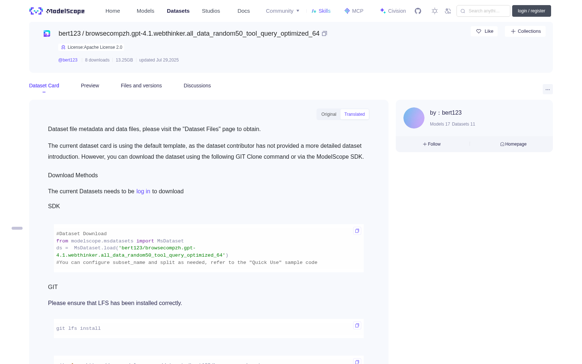Click the MCP diamond icon
The image size is (582, 364).
click(347, 11)
